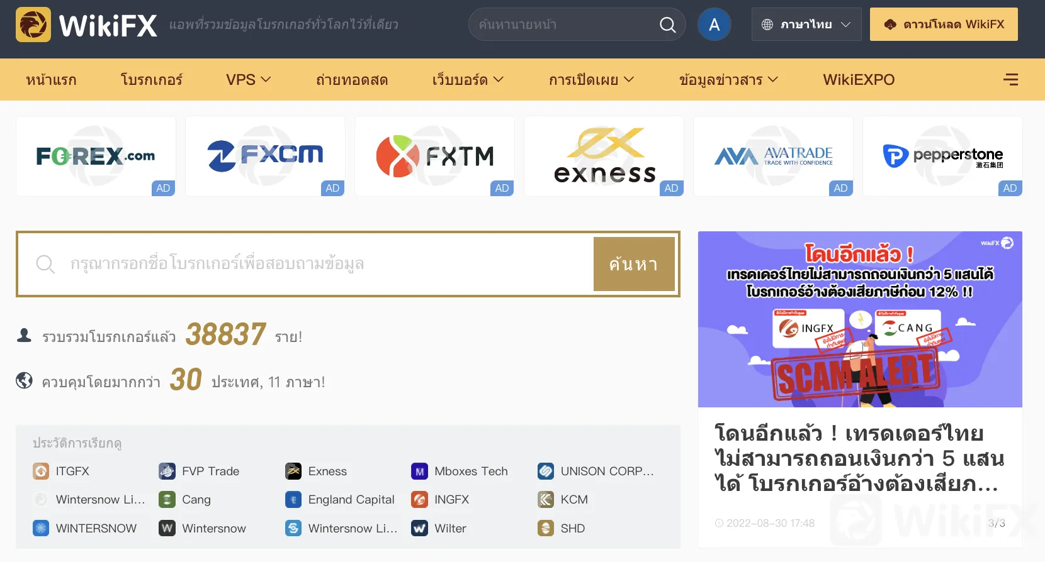
Task: Open the AvaTrade ad banner
Action: point(773,156)
